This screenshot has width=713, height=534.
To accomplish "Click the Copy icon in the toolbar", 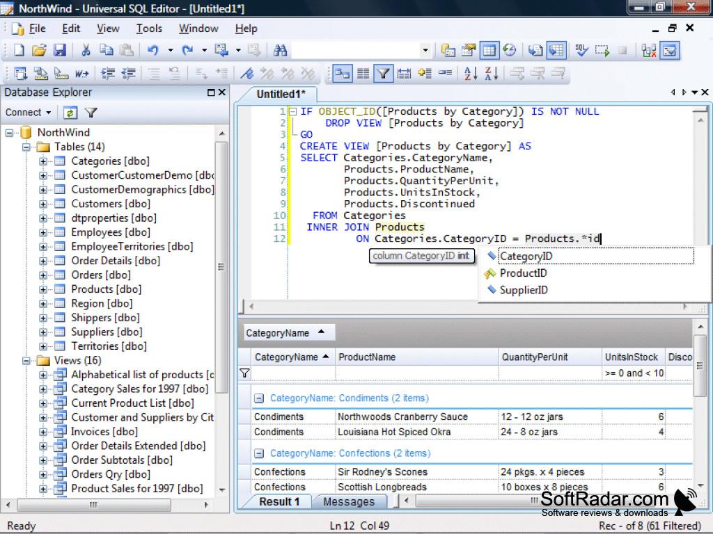I will click(x=106, y=50).
